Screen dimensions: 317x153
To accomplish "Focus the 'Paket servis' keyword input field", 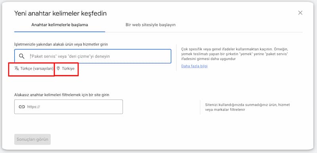I will 93,56.
